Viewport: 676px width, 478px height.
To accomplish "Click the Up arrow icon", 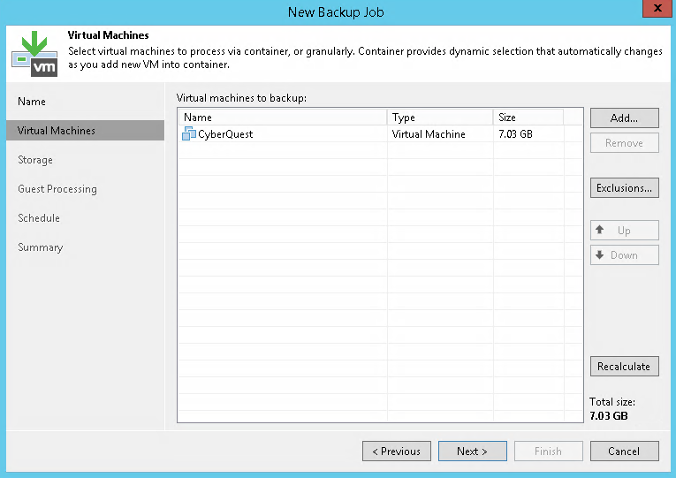I will tap(600, 230).
